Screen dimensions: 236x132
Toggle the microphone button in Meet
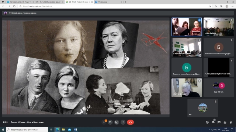click(x=104, y=122)
